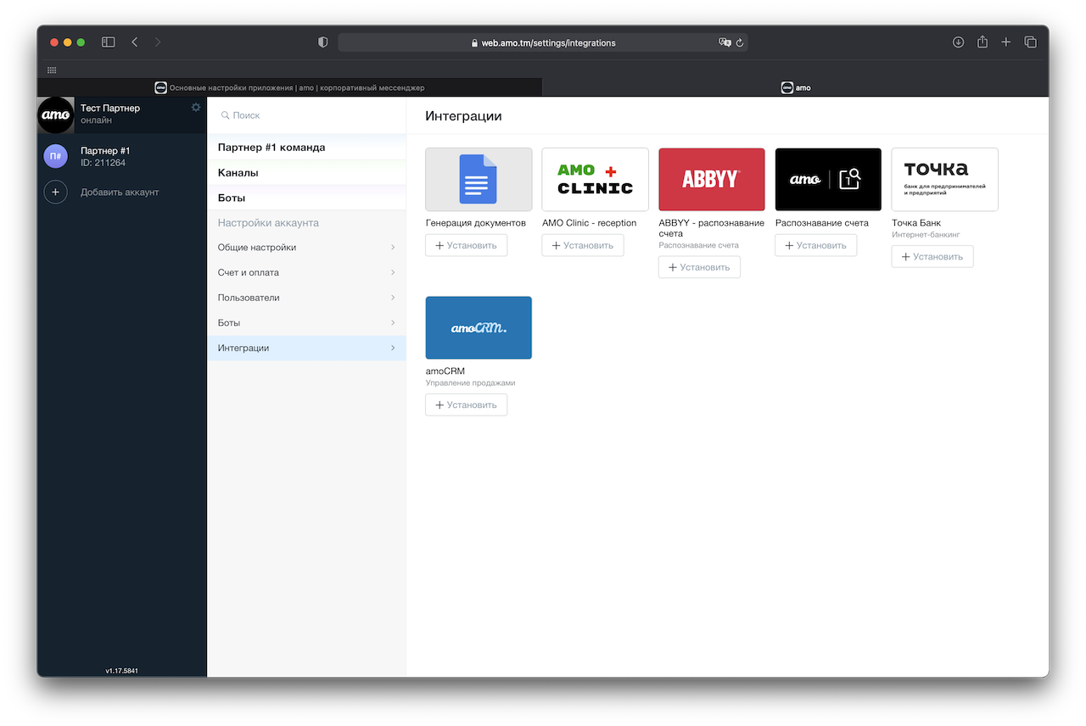Open Safari privacy shield icon
The width and height of the screenshot is (1086, 726).
tap(322, 42)
